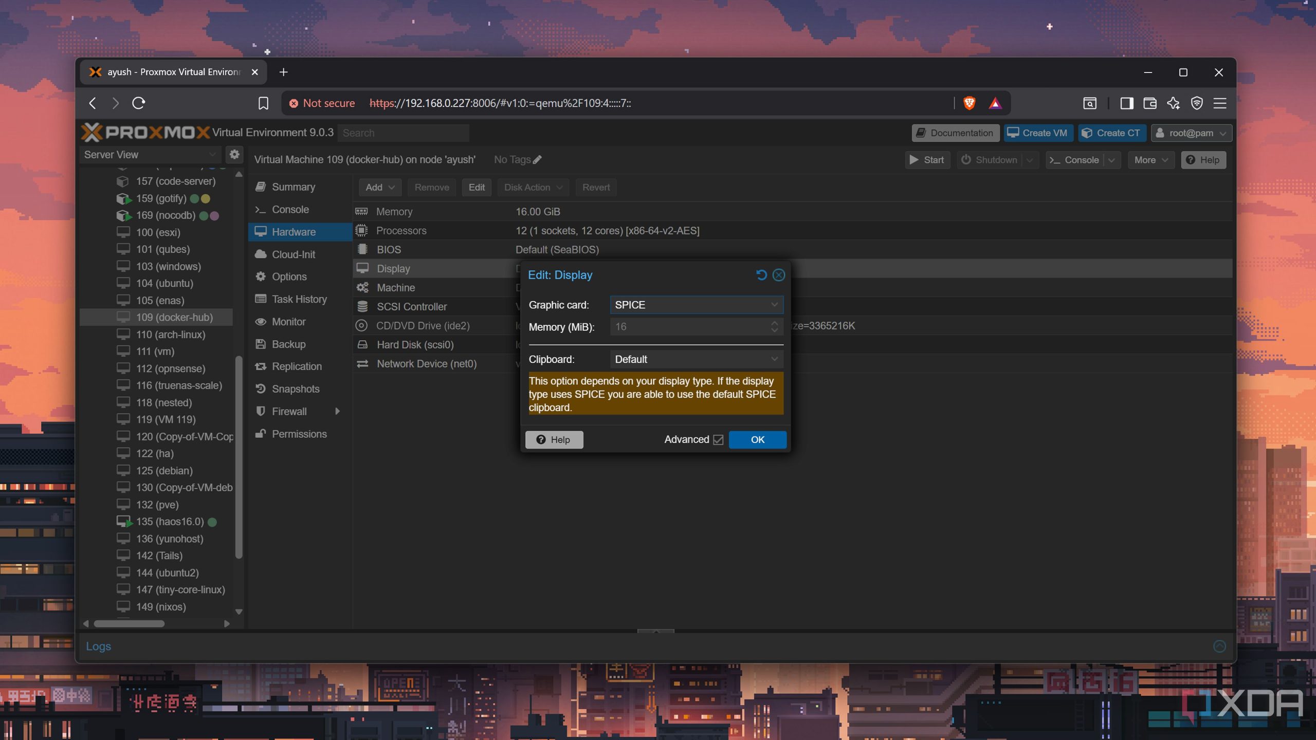
Task: Expand the Firewall submenu arrow
Action: click(x=338, y=411)
